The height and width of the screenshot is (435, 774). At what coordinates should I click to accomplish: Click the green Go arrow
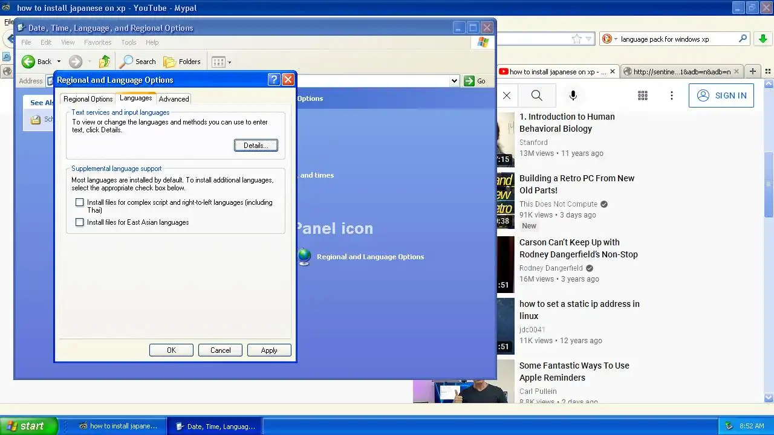coord(469,81)
